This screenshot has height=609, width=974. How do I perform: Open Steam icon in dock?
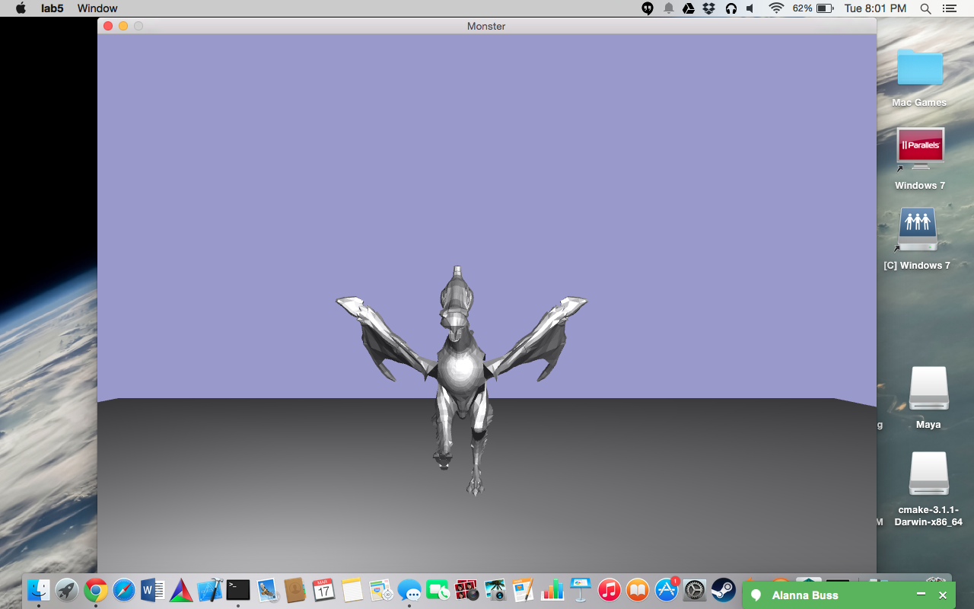tap(724, 590)
